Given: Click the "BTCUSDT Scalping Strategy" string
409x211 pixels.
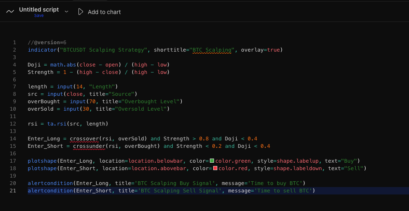Looking at the screenshot, I should click(x=104, y=50).
